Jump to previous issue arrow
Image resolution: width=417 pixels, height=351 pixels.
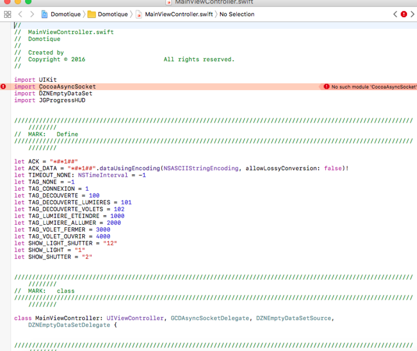tap(395, 14)
